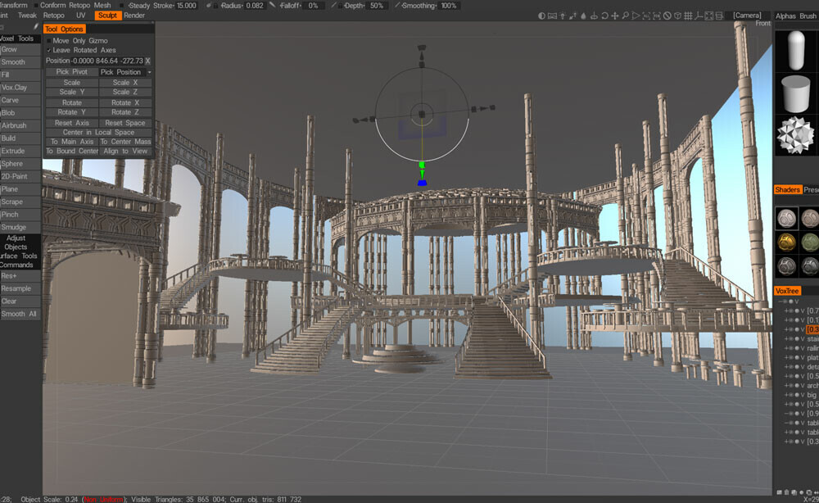The height and width of the screenshot is (503, 819).
Task: Click the pen pressure icon before Smoothing
Action: [x=397, y=5]
